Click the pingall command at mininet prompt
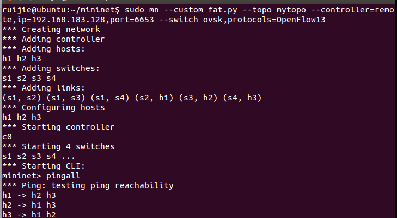397x218 pixels. 63,176
